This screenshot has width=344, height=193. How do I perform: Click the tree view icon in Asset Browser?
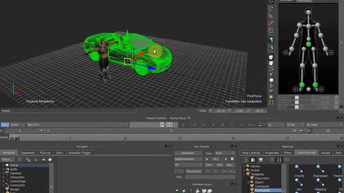pos(246,160)
